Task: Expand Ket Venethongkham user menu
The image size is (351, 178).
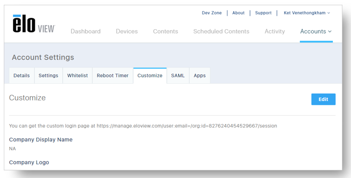Action: (307, 13)
